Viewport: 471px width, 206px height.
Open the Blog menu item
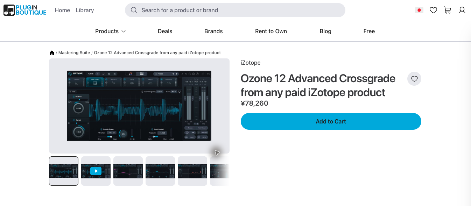click(x=325, y=31)
